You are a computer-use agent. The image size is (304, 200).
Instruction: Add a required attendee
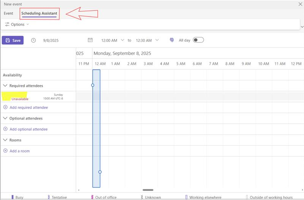(x=29, y=107)
